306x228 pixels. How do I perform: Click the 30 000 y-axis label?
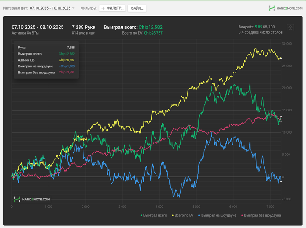pyautogui.click(x=287, y=44)
